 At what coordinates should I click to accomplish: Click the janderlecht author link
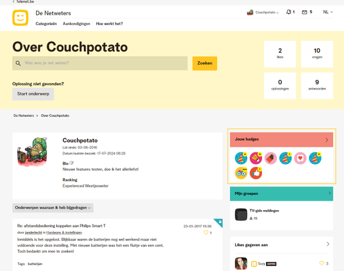tap(33, 233)
